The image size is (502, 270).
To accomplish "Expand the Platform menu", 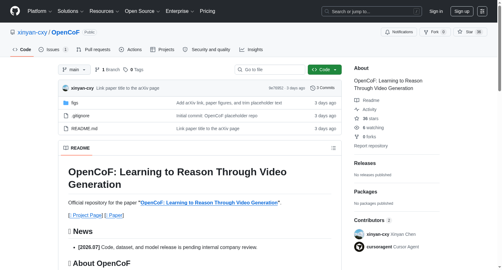I will coord(40,11).
